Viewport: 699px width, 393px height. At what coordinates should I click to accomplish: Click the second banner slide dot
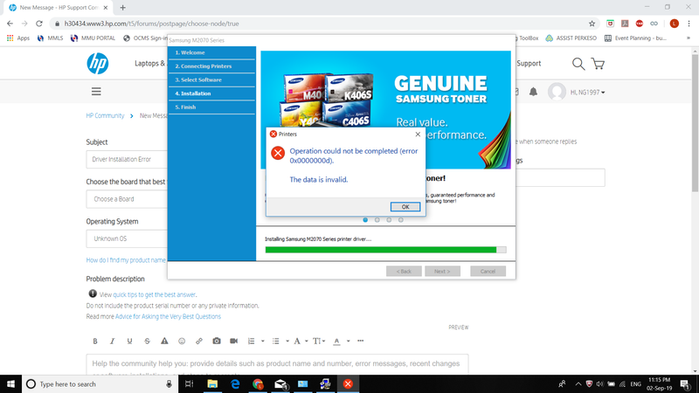pyautogui.click(x=377, y=220)
